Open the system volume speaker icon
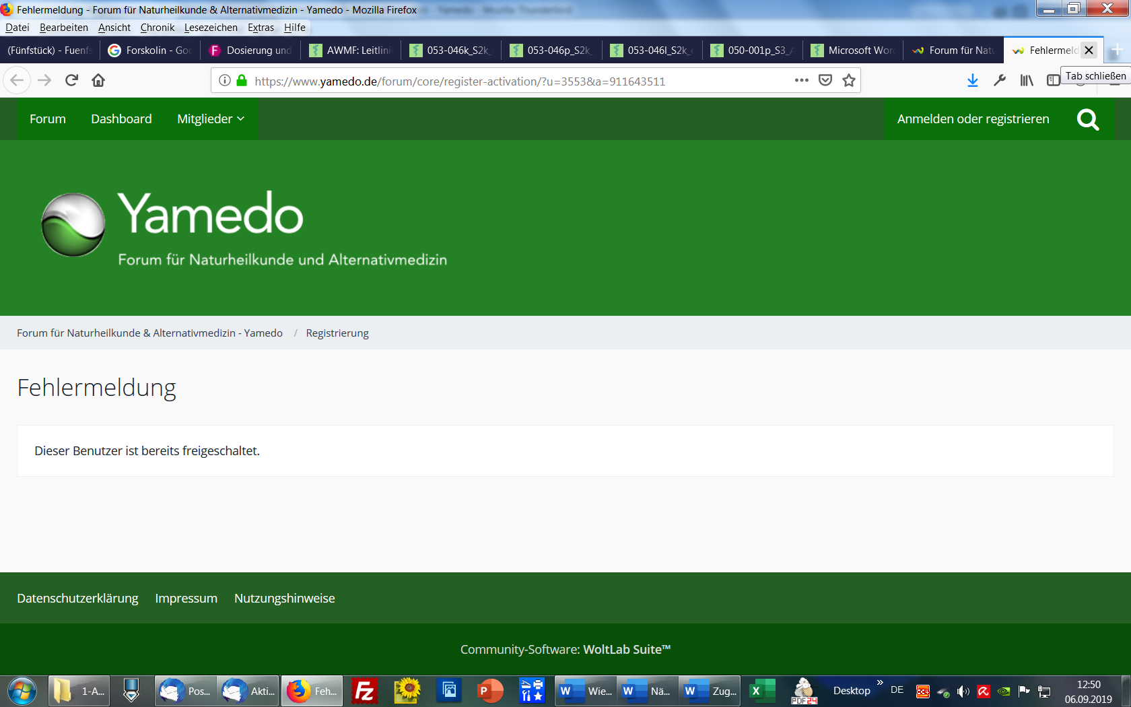This screenshot has height=707, width=1131. point(963,692)
